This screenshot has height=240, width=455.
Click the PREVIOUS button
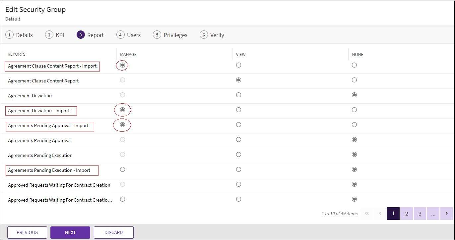coord(27,232)
